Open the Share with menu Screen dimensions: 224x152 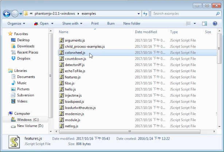(72, 24)
